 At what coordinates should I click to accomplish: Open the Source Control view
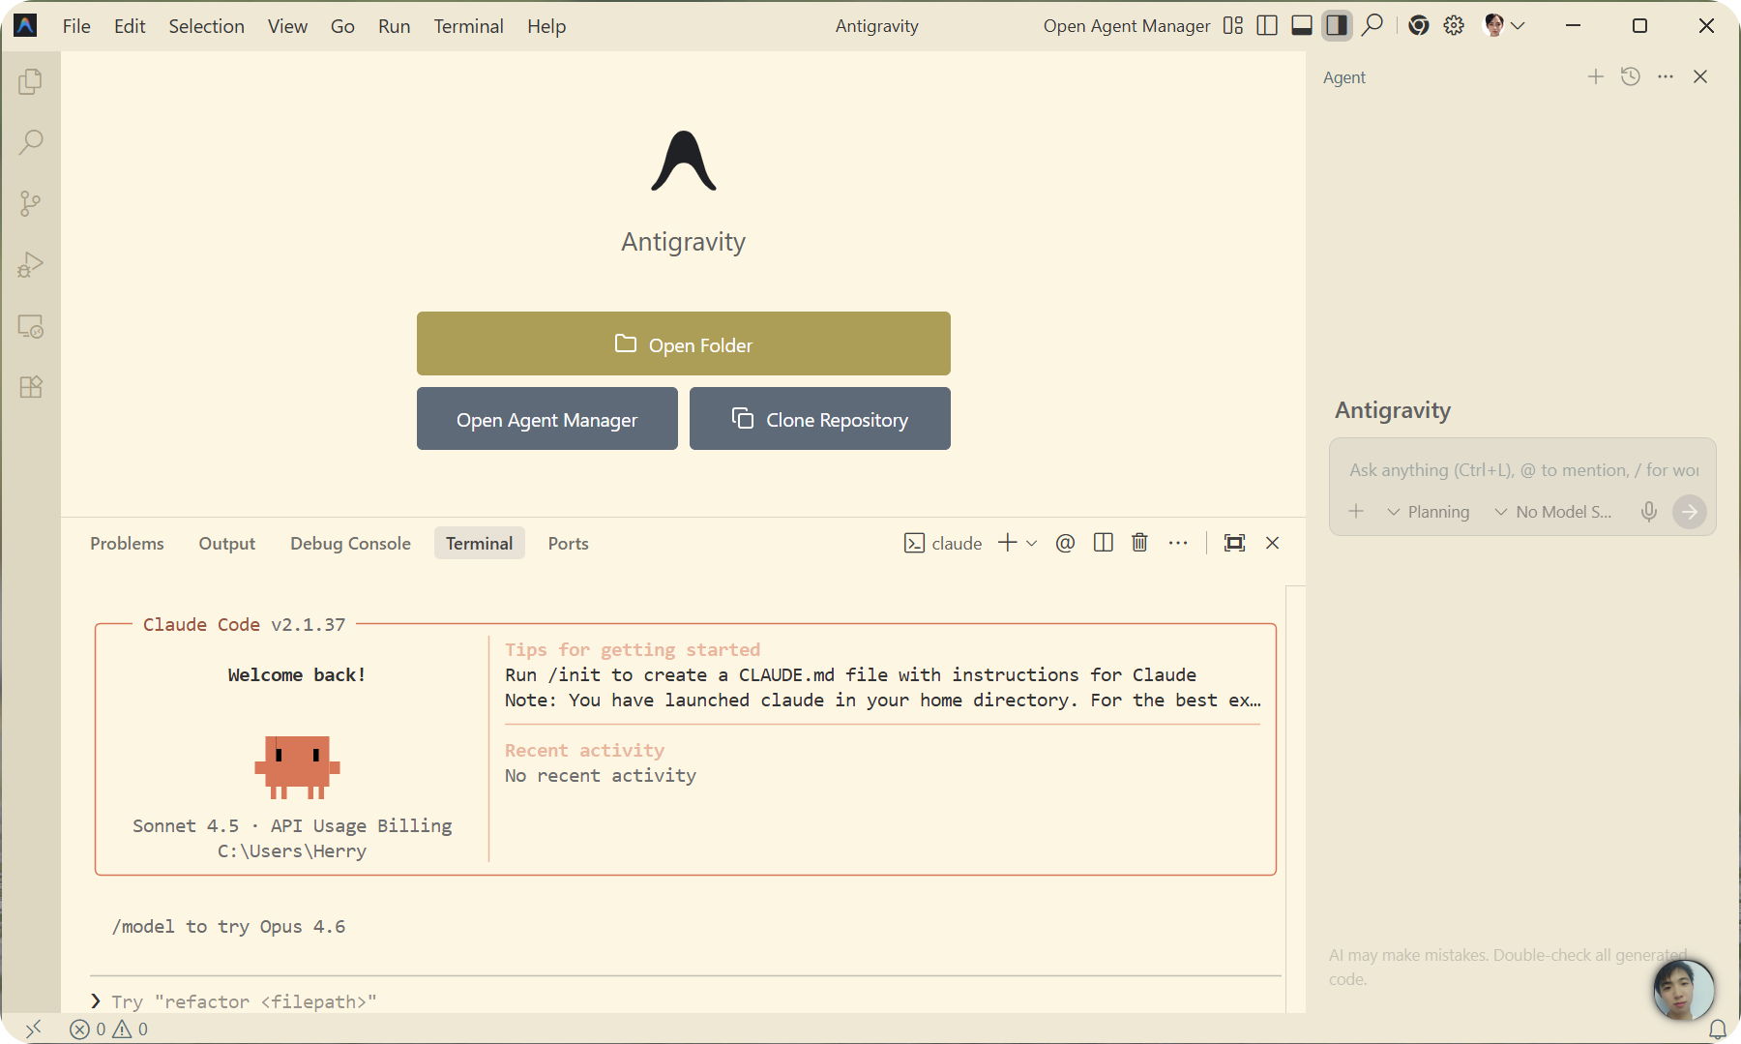(30, 204)
